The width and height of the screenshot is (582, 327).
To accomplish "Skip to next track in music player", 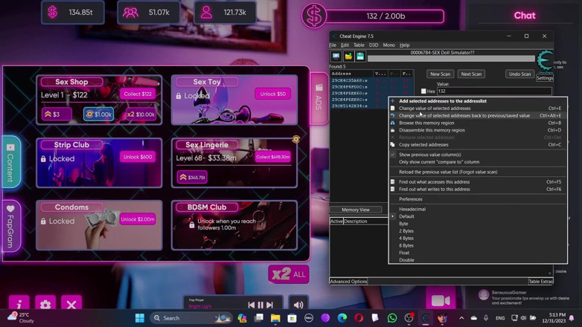I will point(270,305).
